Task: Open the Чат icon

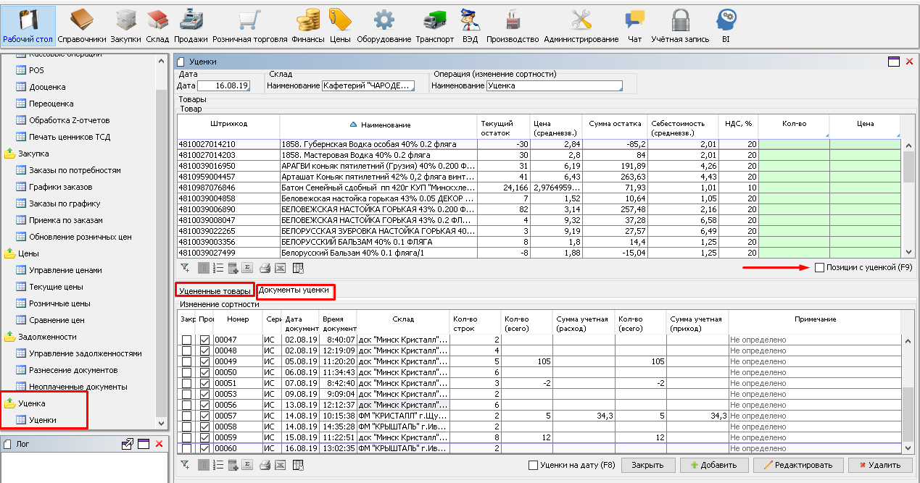Action: pyautogui.click(x=634, y=20)
